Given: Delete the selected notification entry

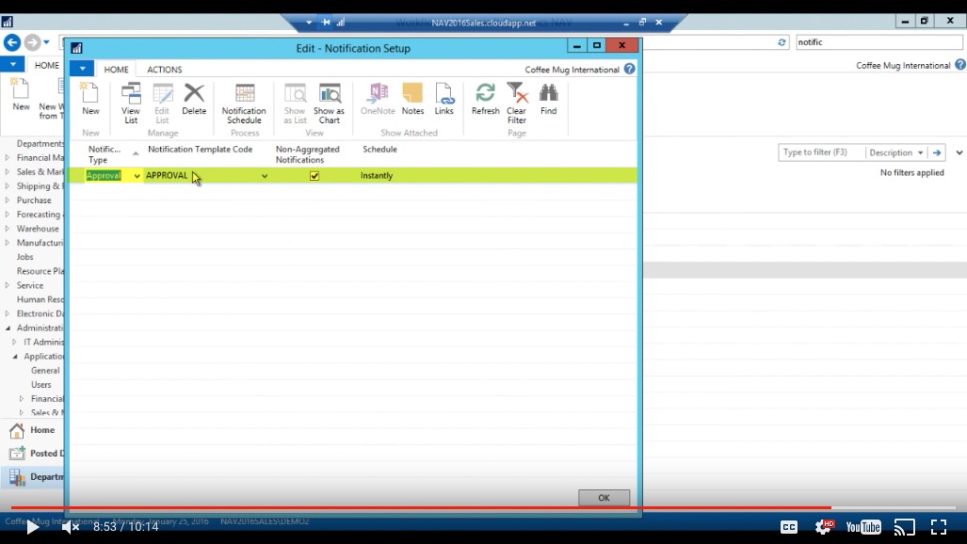Looking at the screenshot, I should [194, 99].
